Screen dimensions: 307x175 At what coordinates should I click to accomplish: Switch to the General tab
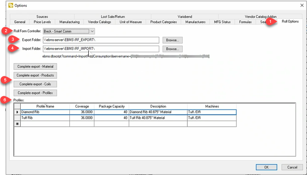[20, 22]
